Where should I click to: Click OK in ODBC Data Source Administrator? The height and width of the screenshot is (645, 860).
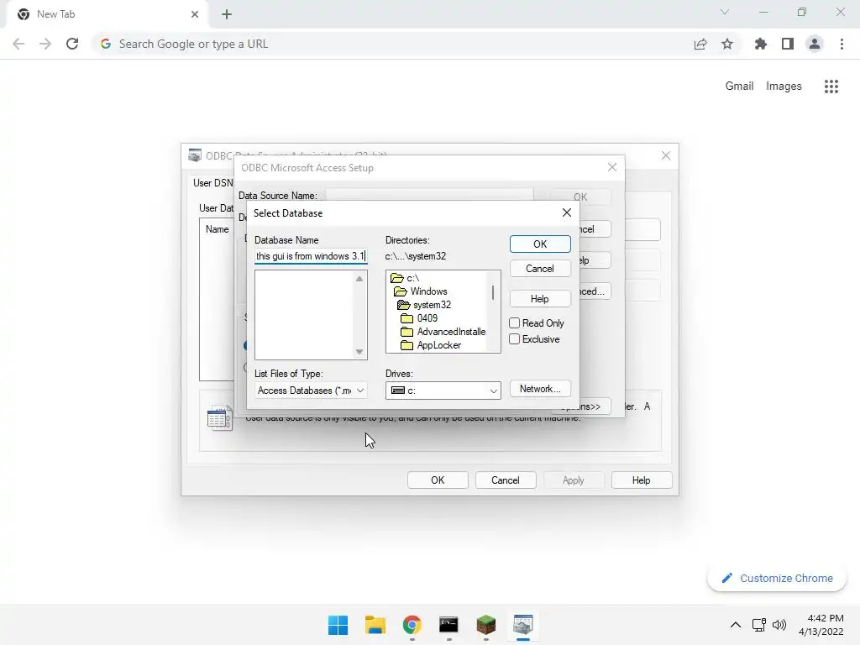(438, 480)
